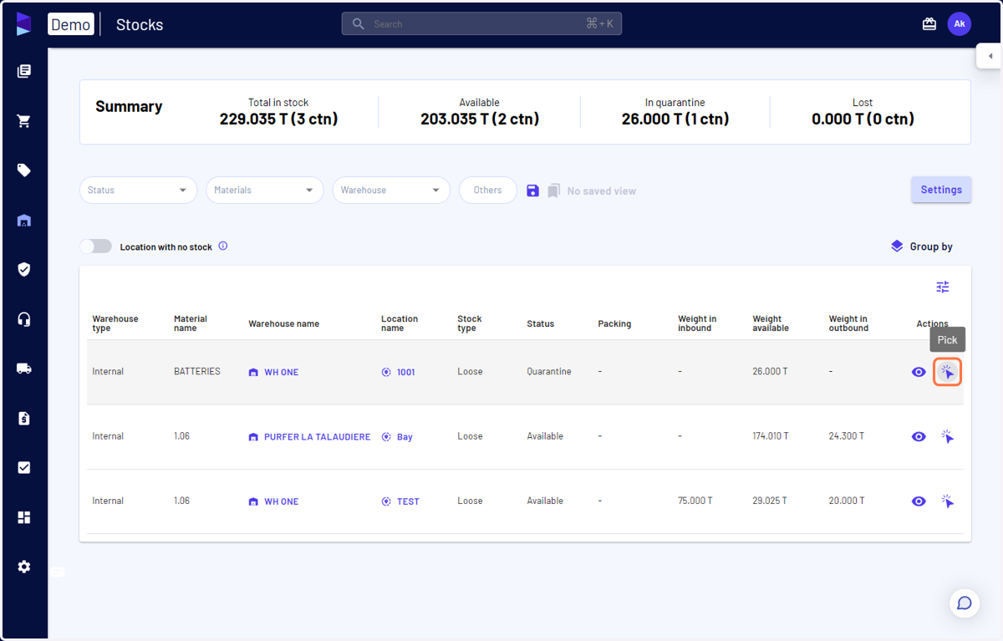
Task: Click the Stock type column header
Action: coord(470,323)
